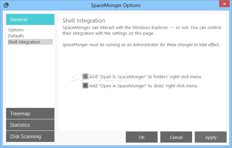
Task: Click the Cancel button
Action: coord(176,137)
